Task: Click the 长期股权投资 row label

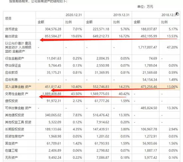Action: pyautogui.click(x=14, y=129)
